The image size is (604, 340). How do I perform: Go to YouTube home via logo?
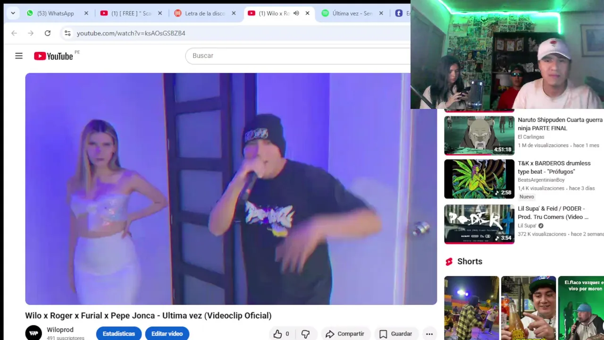53,56
